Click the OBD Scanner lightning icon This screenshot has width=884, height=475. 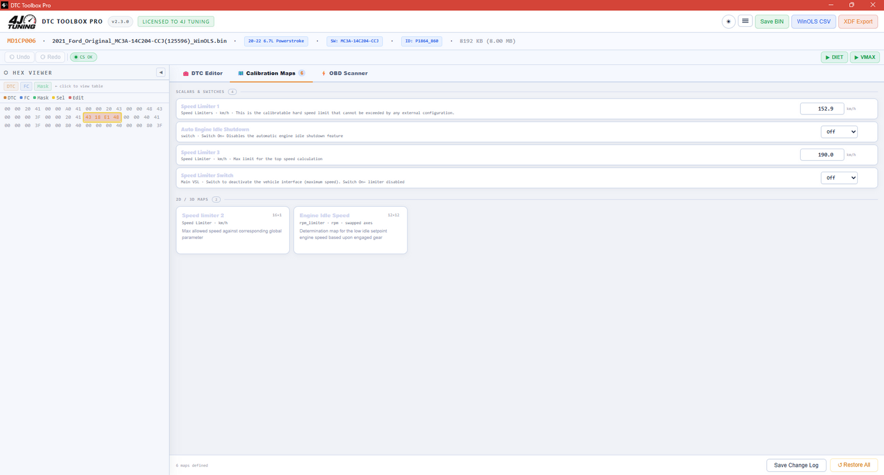(324, 73)
